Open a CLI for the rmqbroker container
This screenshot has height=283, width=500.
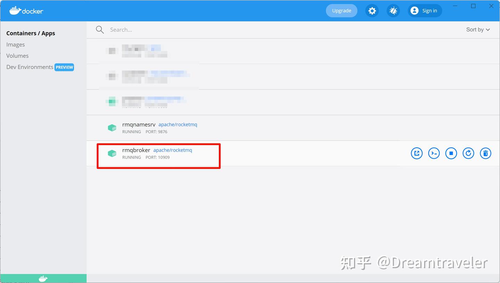[434, 153]
